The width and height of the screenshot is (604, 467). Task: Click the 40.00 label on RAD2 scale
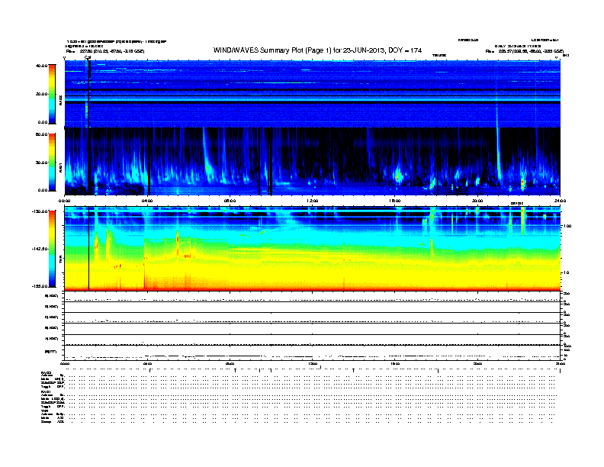click(x=41, y=66)
